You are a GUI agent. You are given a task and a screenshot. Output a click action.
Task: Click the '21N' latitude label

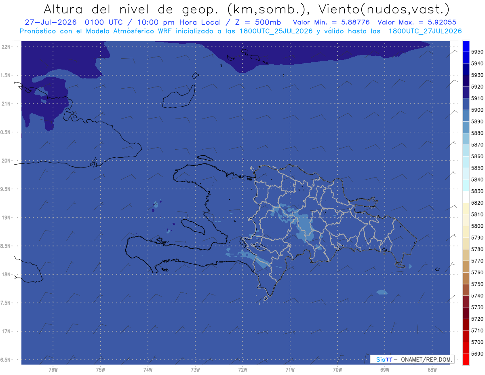(x=7, y=104)
